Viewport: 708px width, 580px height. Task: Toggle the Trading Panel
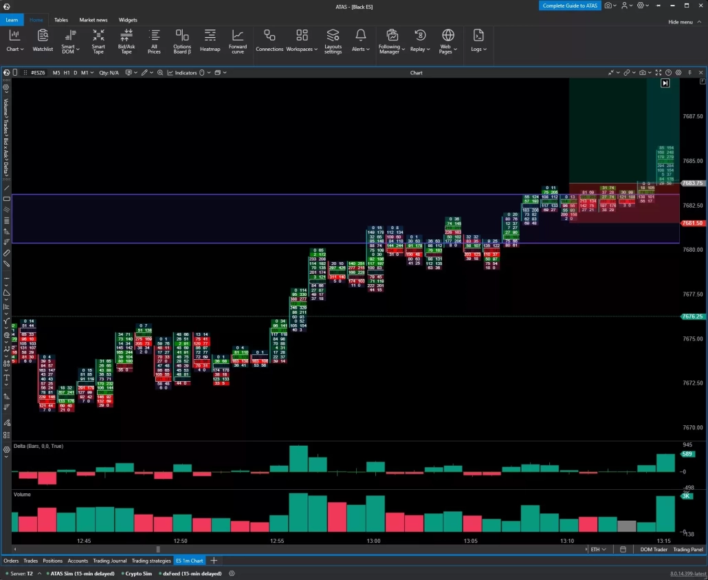point(687,549)
